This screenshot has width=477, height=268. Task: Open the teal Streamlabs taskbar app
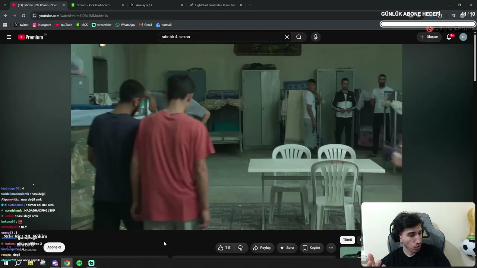(x=91, y=263)
